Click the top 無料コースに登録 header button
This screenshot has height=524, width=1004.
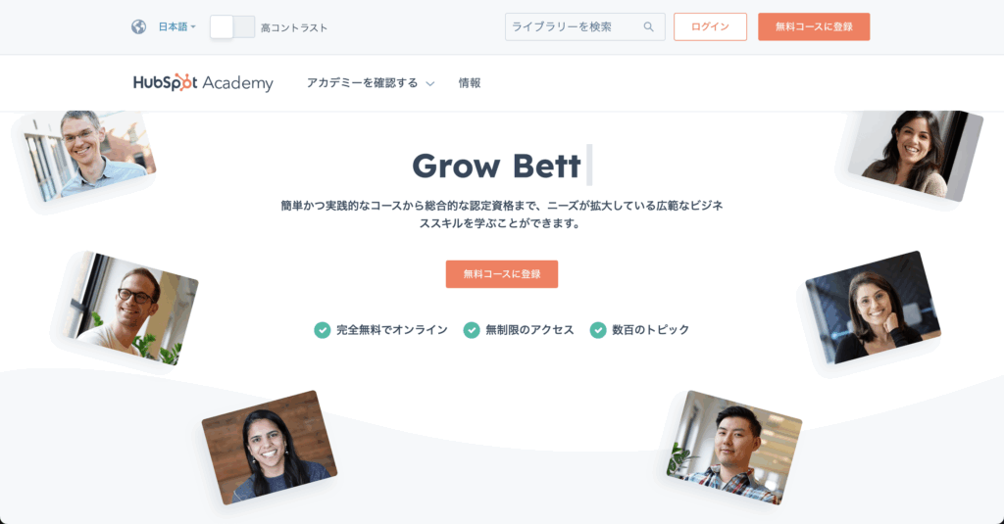coord(814,26)
